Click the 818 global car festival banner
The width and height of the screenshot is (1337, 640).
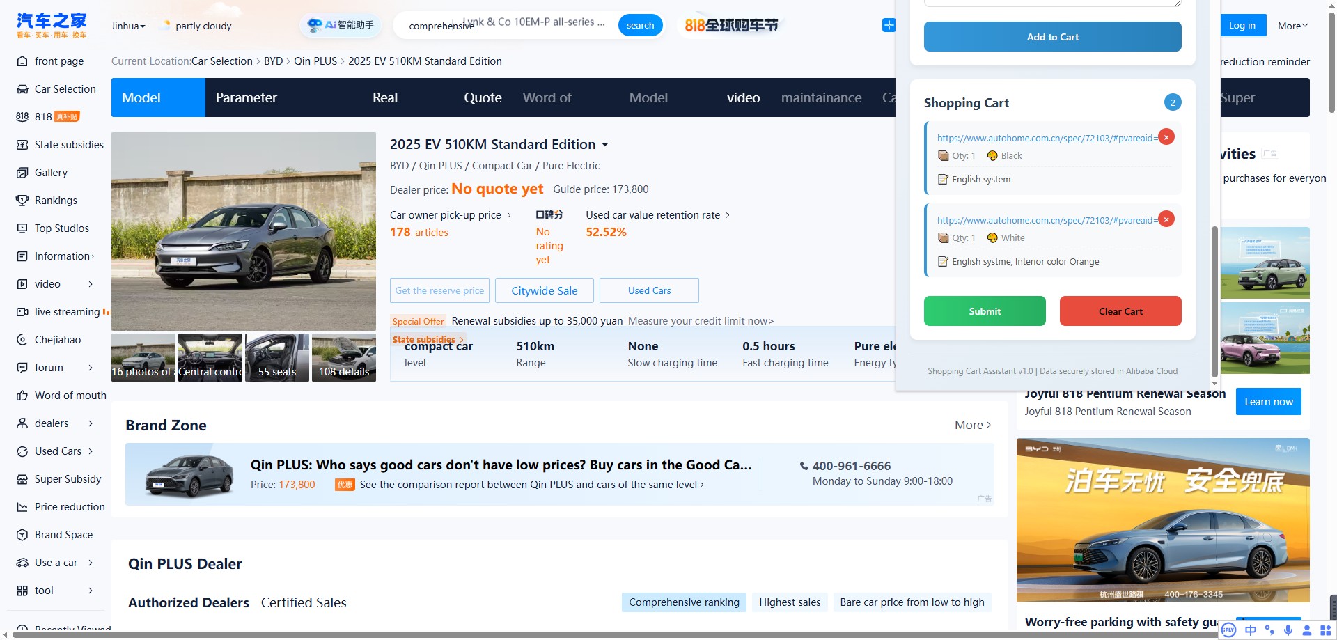[x=731, y=25]
